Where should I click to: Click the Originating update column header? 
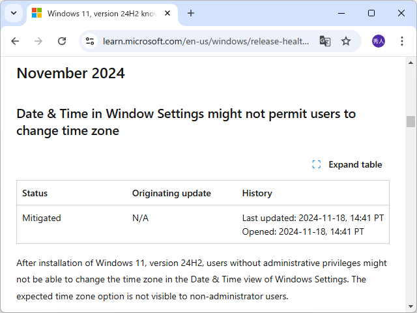click(171, 193)
